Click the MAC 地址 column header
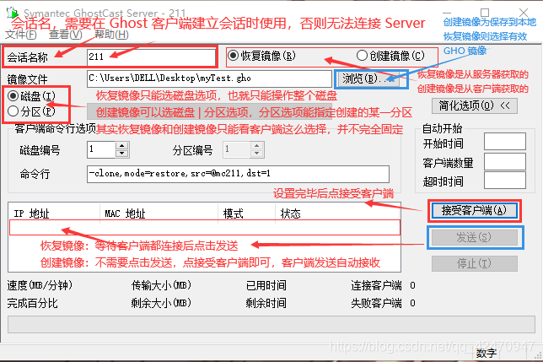The height and width of the screenshot is (362, 543). point(159,213)
